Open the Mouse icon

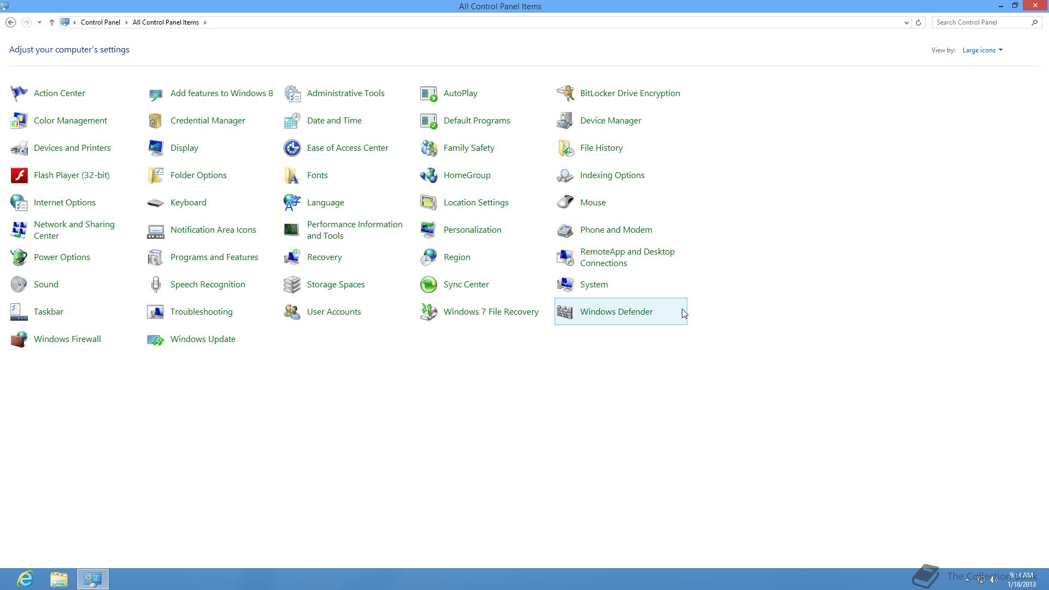[x=565, y=203]
